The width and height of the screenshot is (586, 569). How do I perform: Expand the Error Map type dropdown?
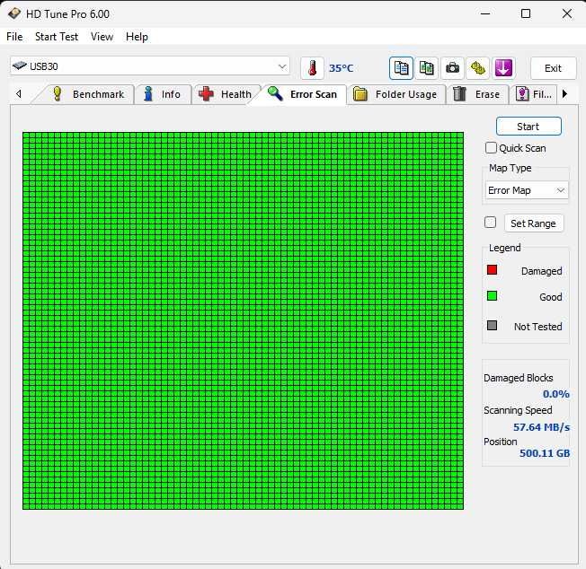[x=527, y=190]
